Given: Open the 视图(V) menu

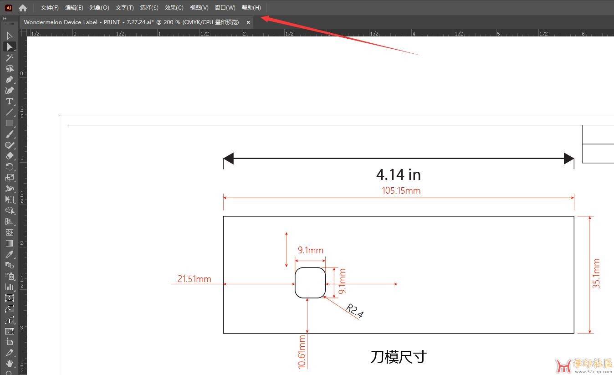Looking at the screenshot, I should click(x=199, y=8).
